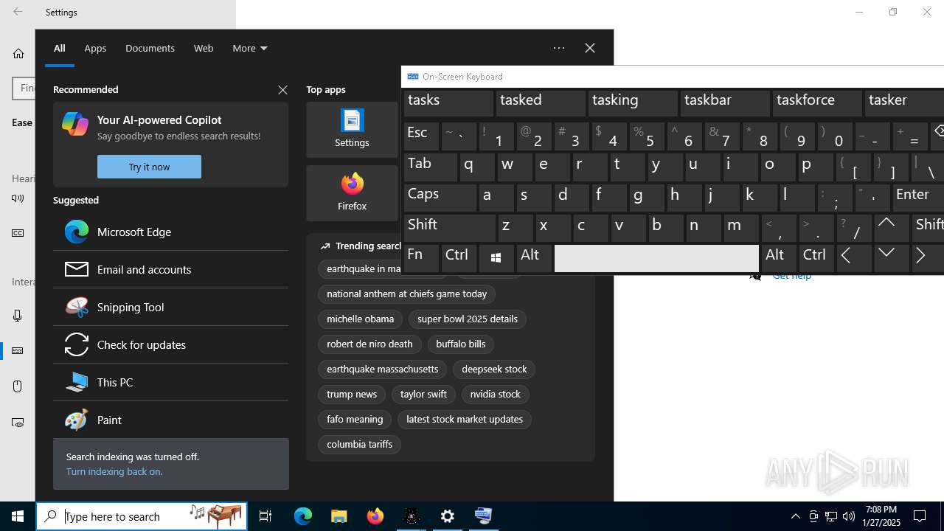Click the space bar on On-Screen Keyboard

(656, 258)
